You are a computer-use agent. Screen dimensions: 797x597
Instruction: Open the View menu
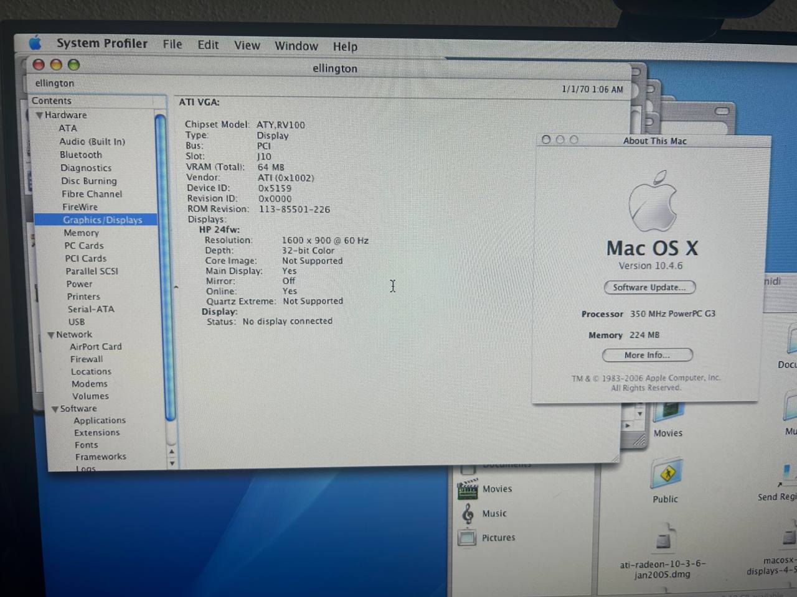[247, 45]
